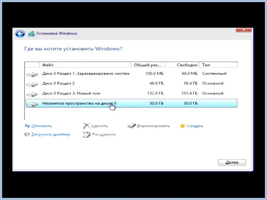This screenshot has width=267, height=200.
Task: Click the Расширить extend icon
Action: tap(86, 135)
